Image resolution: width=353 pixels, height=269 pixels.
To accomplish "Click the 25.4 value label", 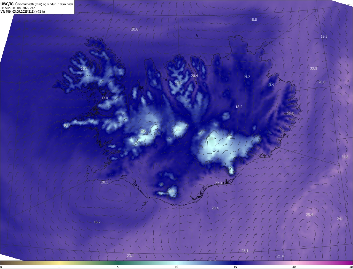I will 309,215.
